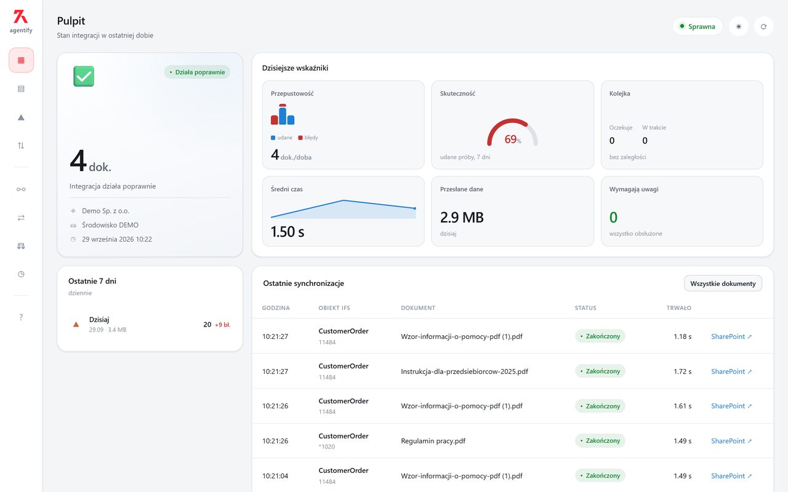
Task: Click the refresh button in header
Action: [763, 26]
